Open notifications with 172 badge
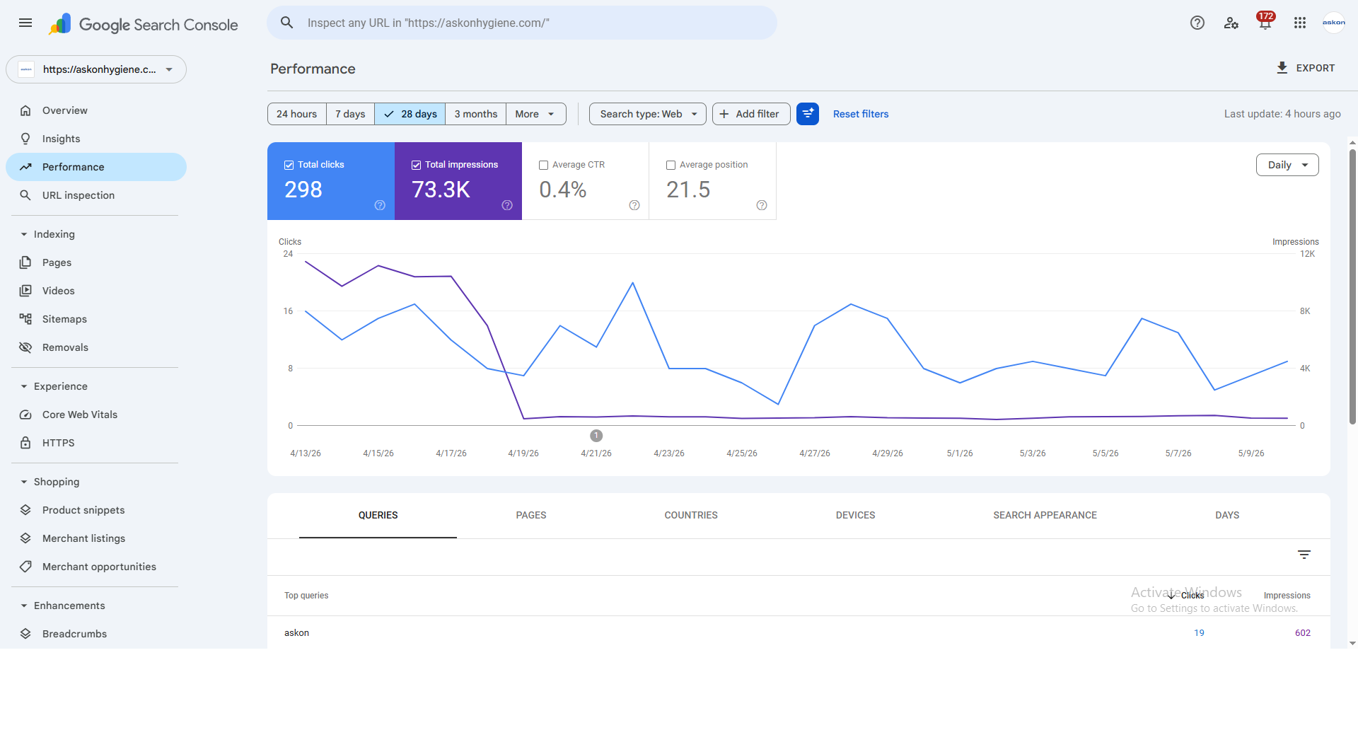 1265,21
